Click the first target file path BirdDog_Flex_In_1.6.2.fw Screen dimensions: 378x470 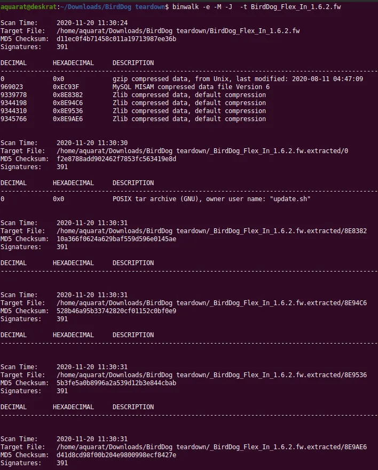(x=178, y=31)
